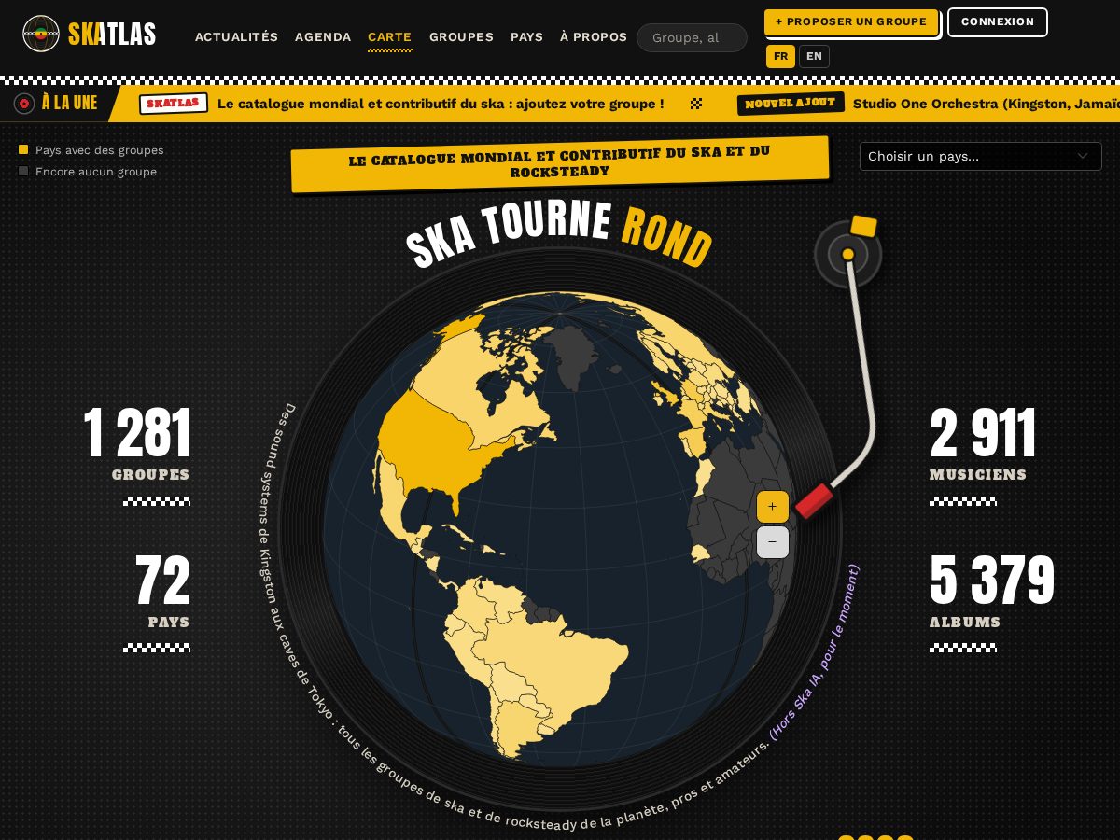Click the 2 911 Musiciens statistic
The image size is (1120, 840).
point(983,445)
